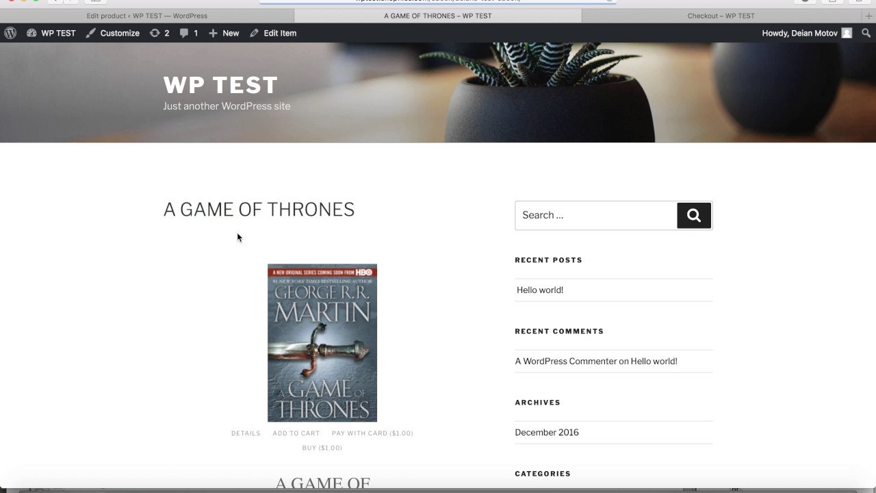Click PAY WITH CARD ($1.00)
876x493 pixels.
pos(372,433)
